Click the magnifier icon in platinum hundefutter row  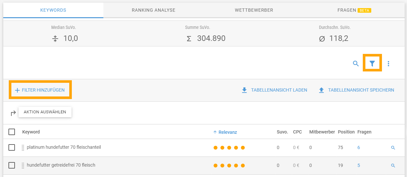point(393,148)
